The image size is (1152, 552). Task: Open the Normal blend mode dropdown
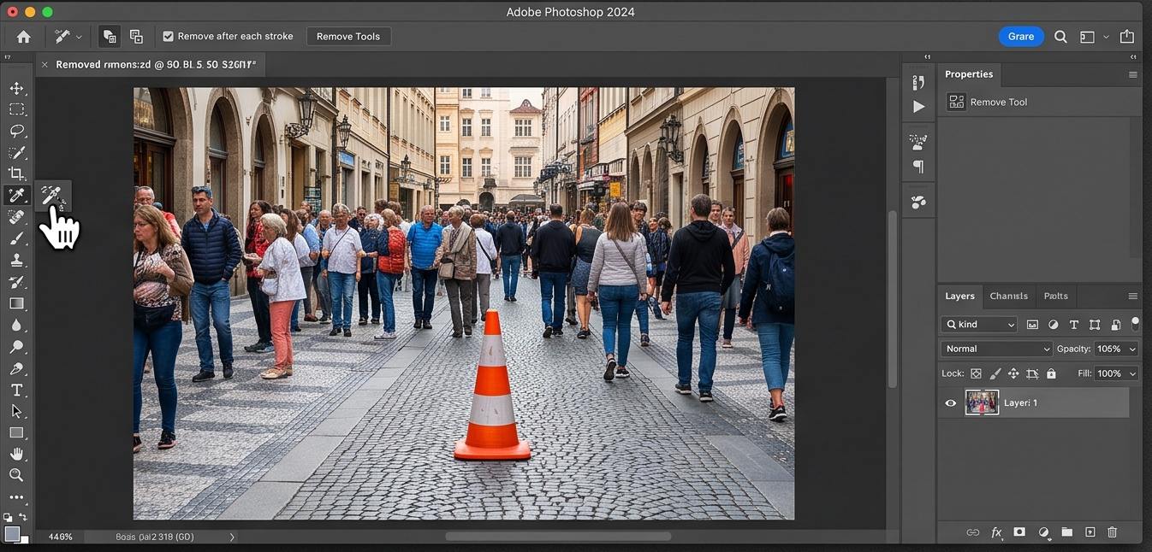996,349
